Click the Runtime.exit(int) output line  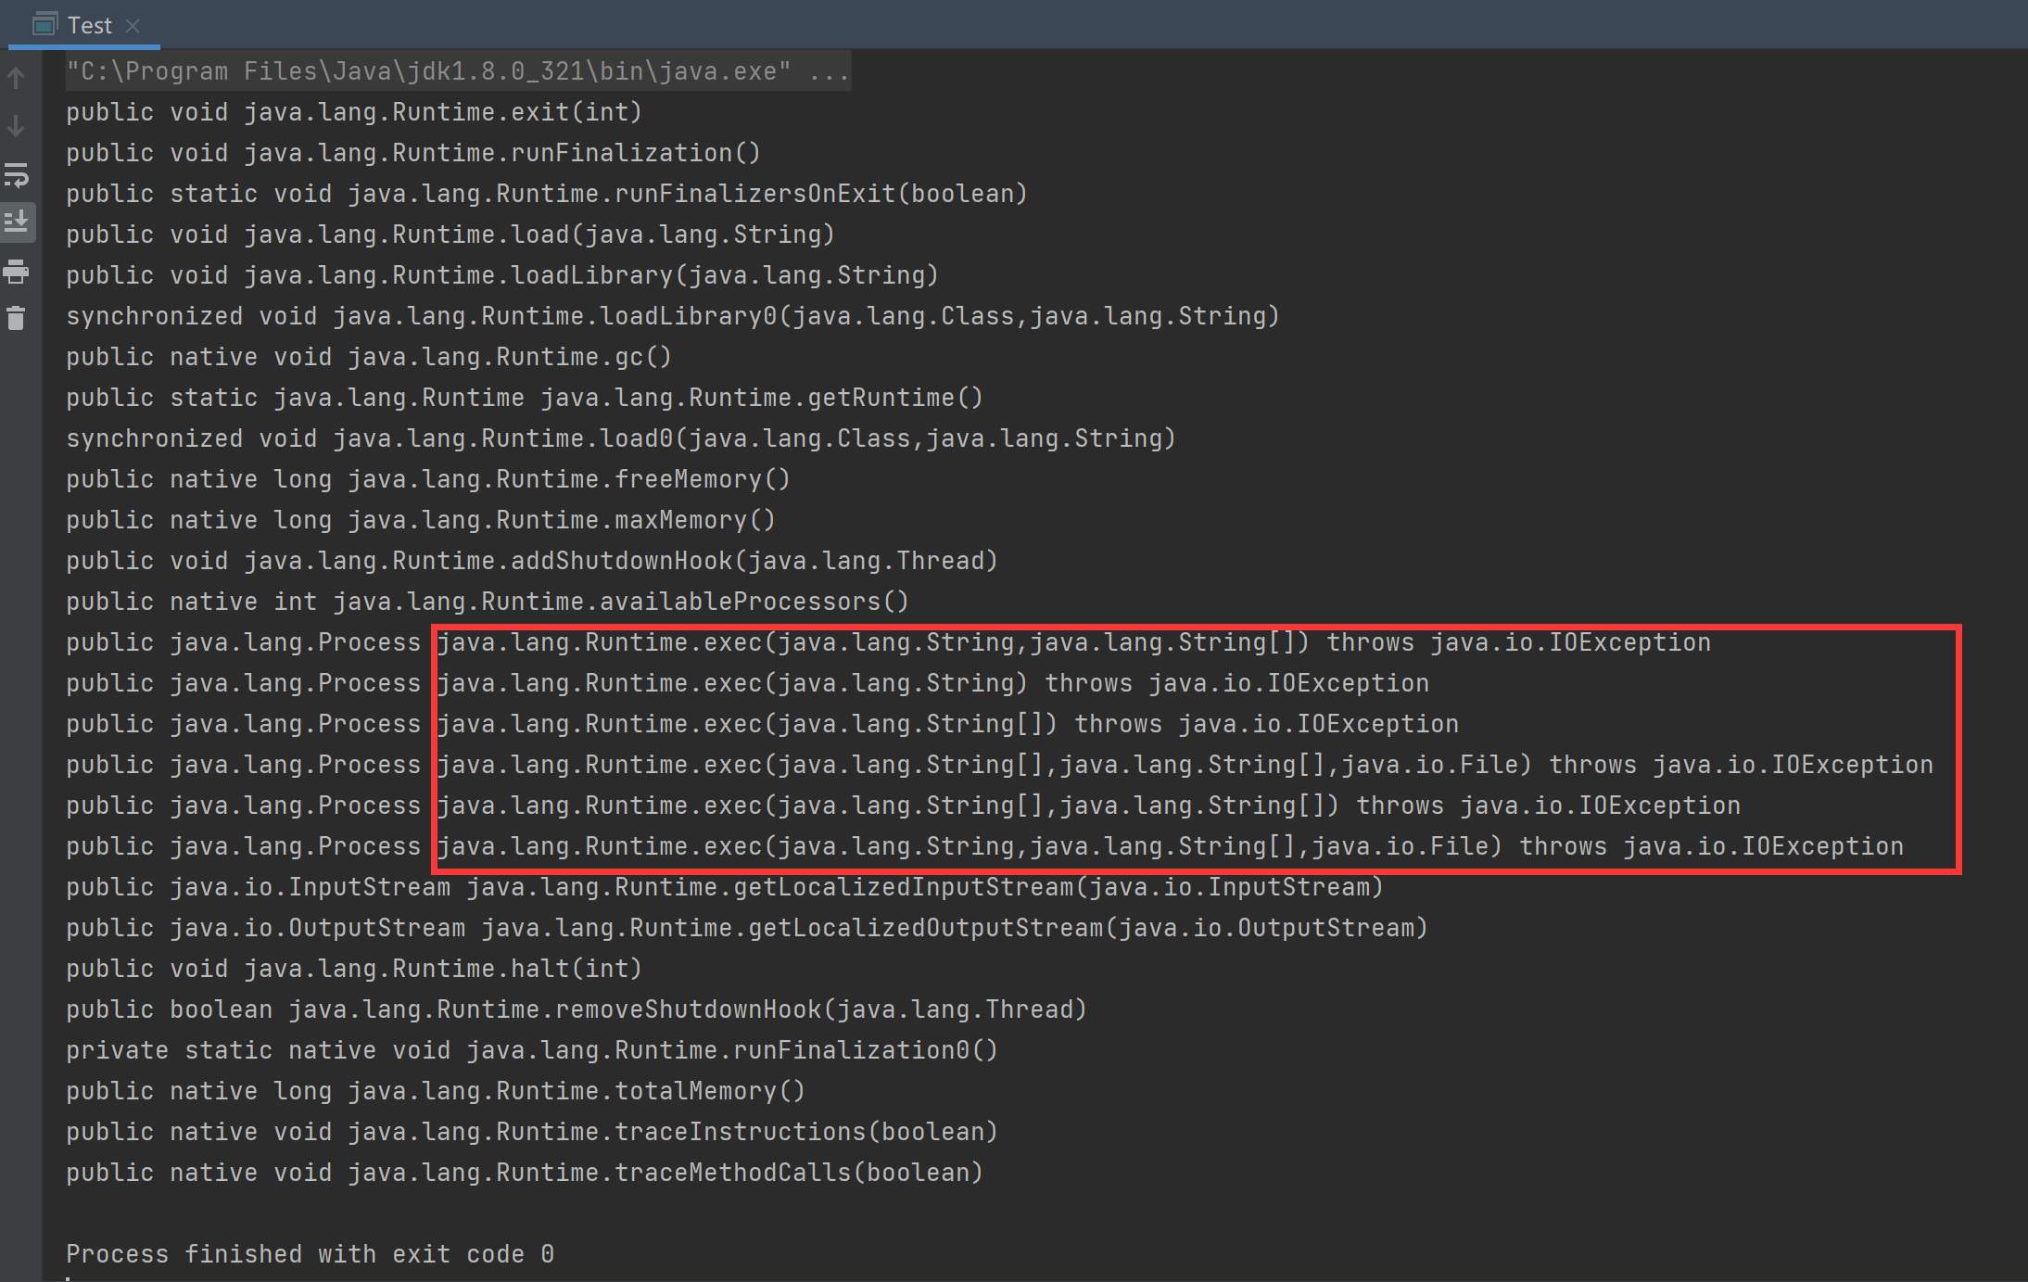click(x=354, y=112)
